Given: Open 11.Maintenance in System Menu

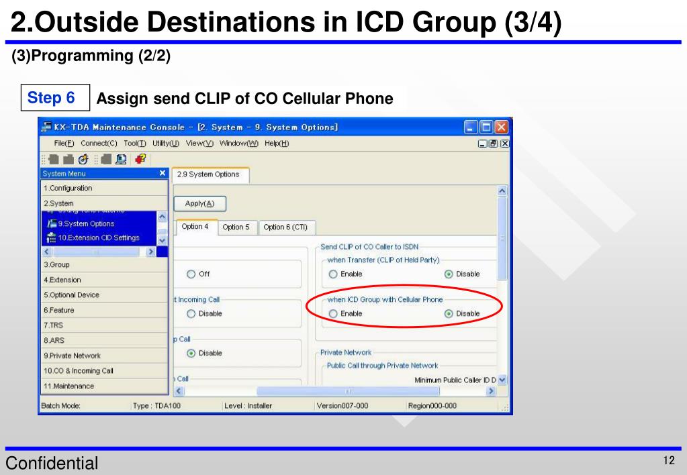Looking at the screenshot, I should (105, 386).
